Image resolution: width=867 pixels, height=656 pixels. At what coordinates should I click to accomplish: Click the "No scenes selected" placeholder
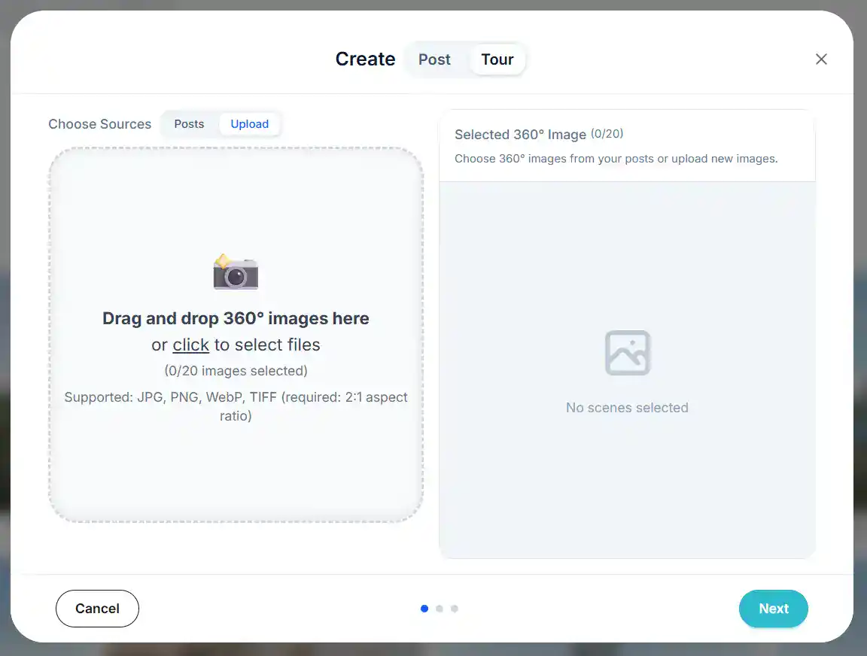[627, 407]
